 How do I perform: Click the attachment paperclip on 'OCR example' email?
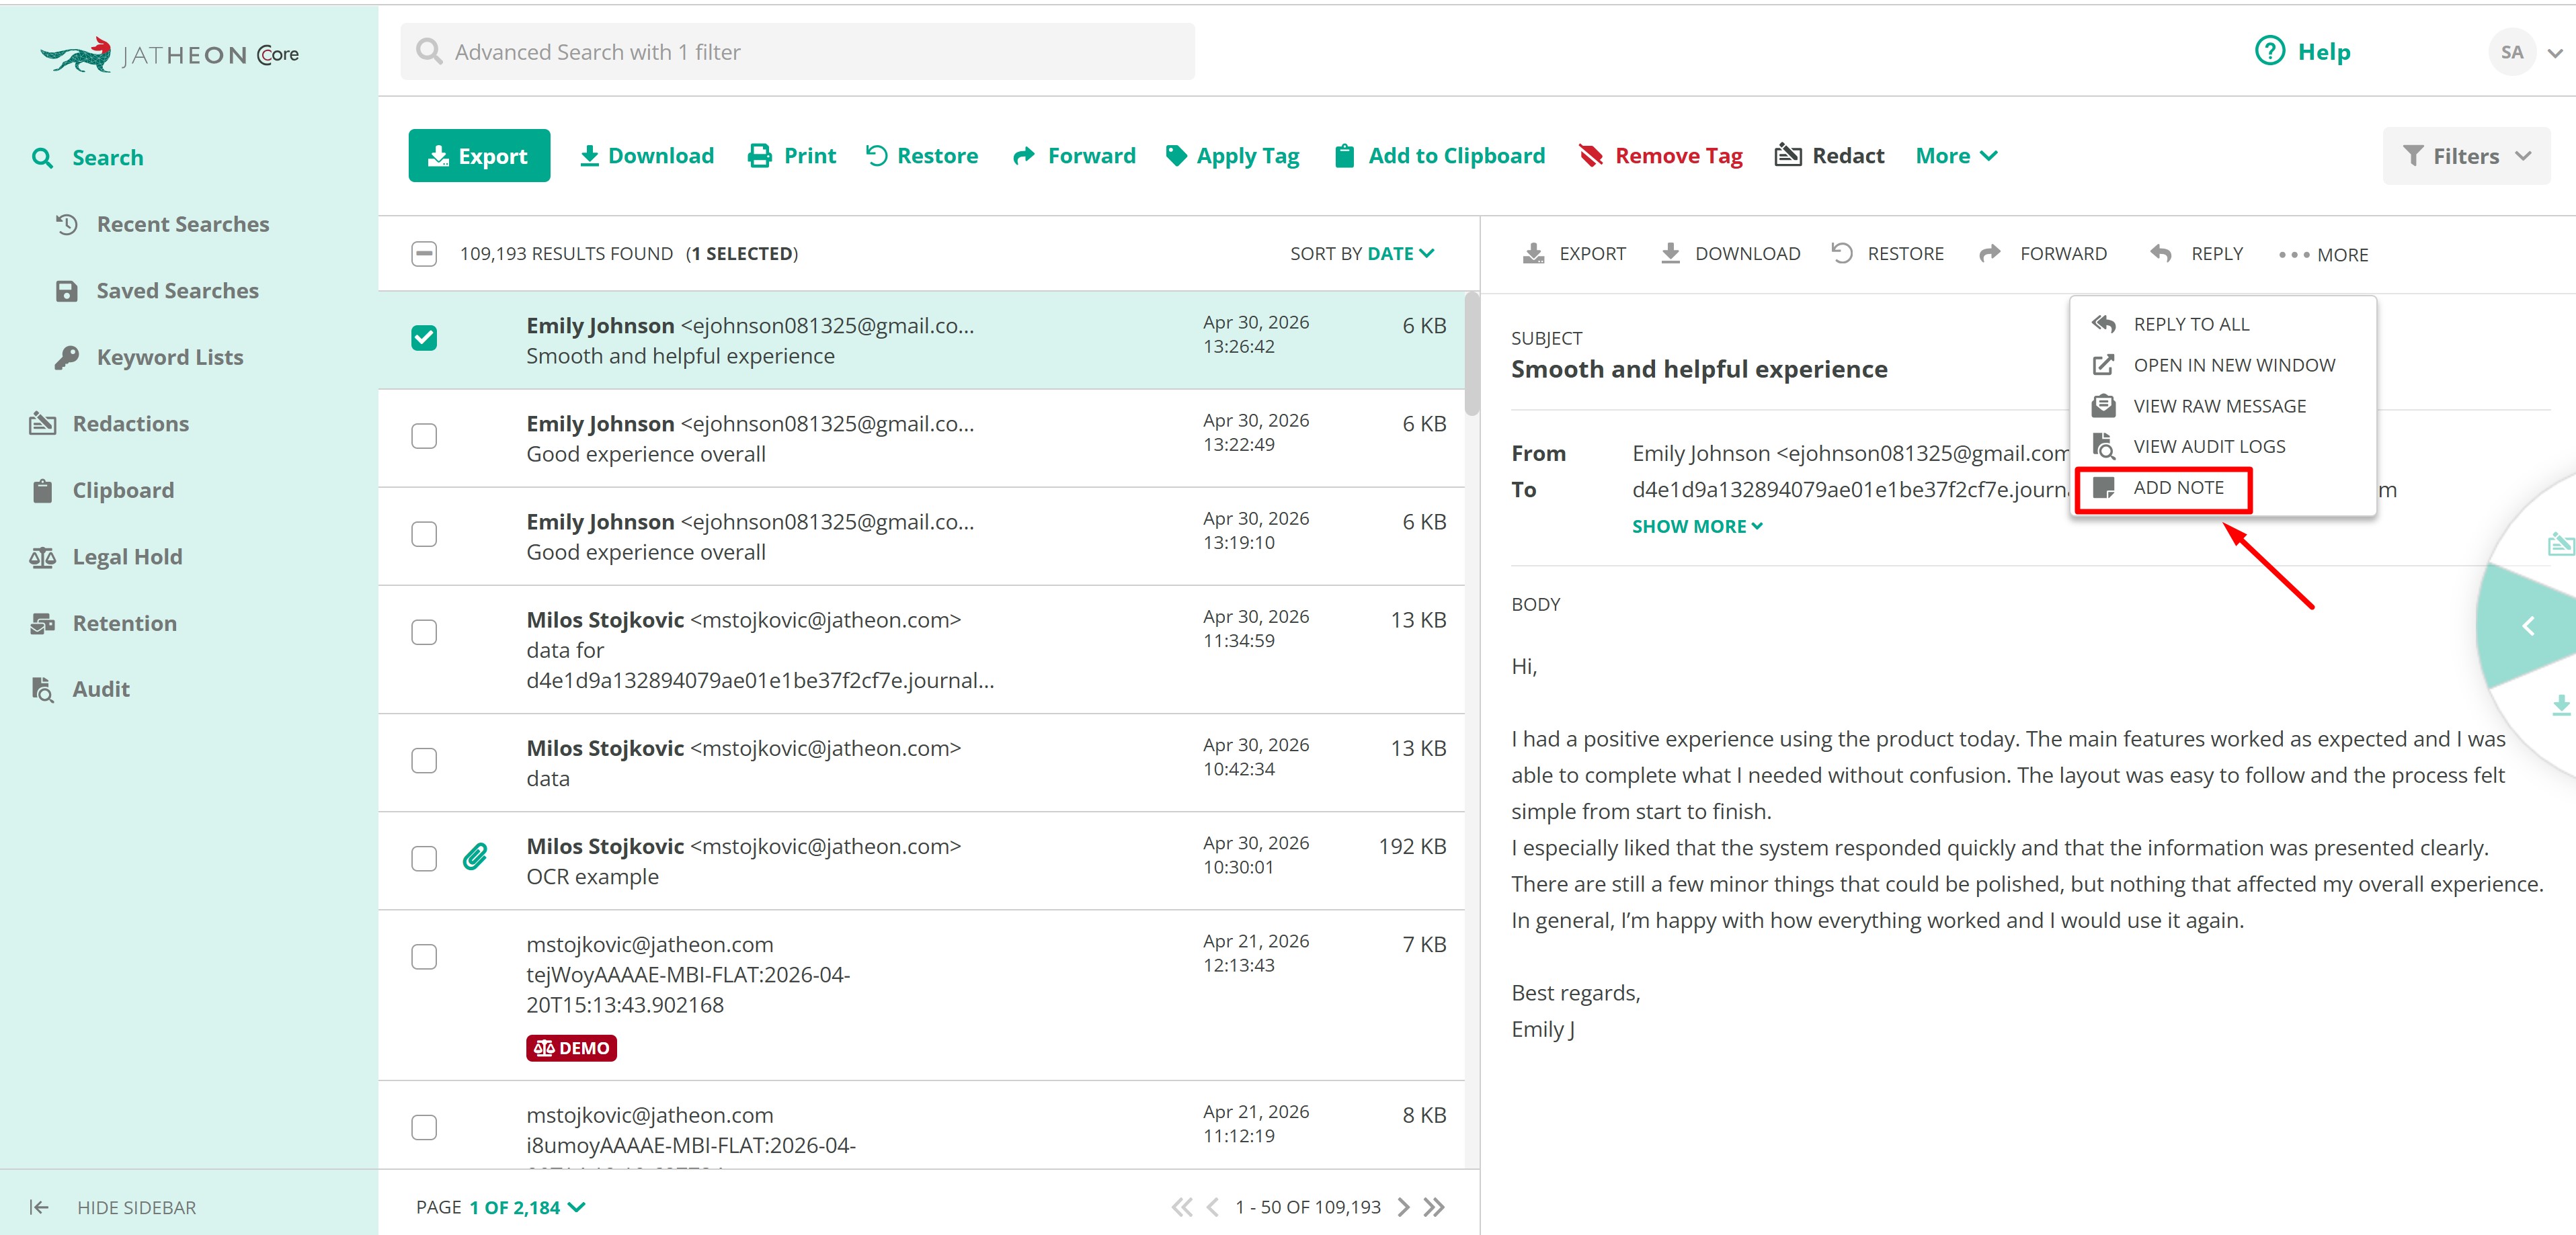click(x=475, y=857)
